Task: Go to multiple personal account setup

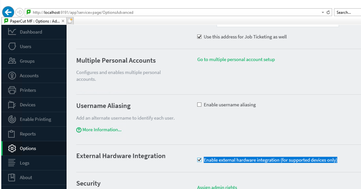Action: click(x=236, y=60)
